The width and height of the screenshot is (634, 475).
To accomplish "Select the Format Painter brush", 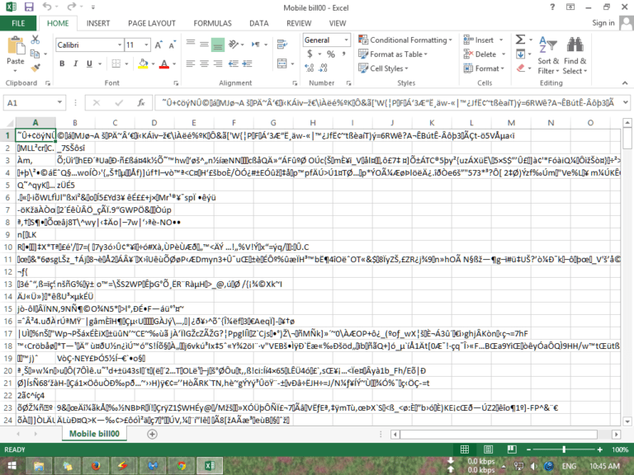I will [35, 68].
